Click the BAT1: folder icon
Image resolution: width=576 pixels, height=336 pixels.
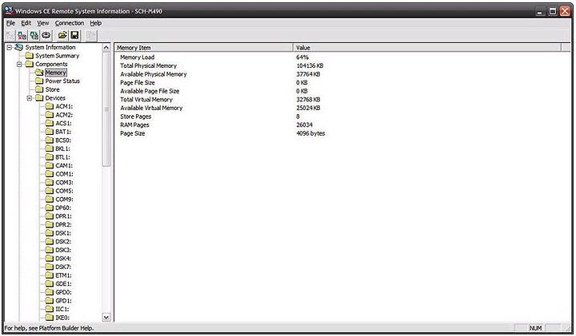(50, 132)
